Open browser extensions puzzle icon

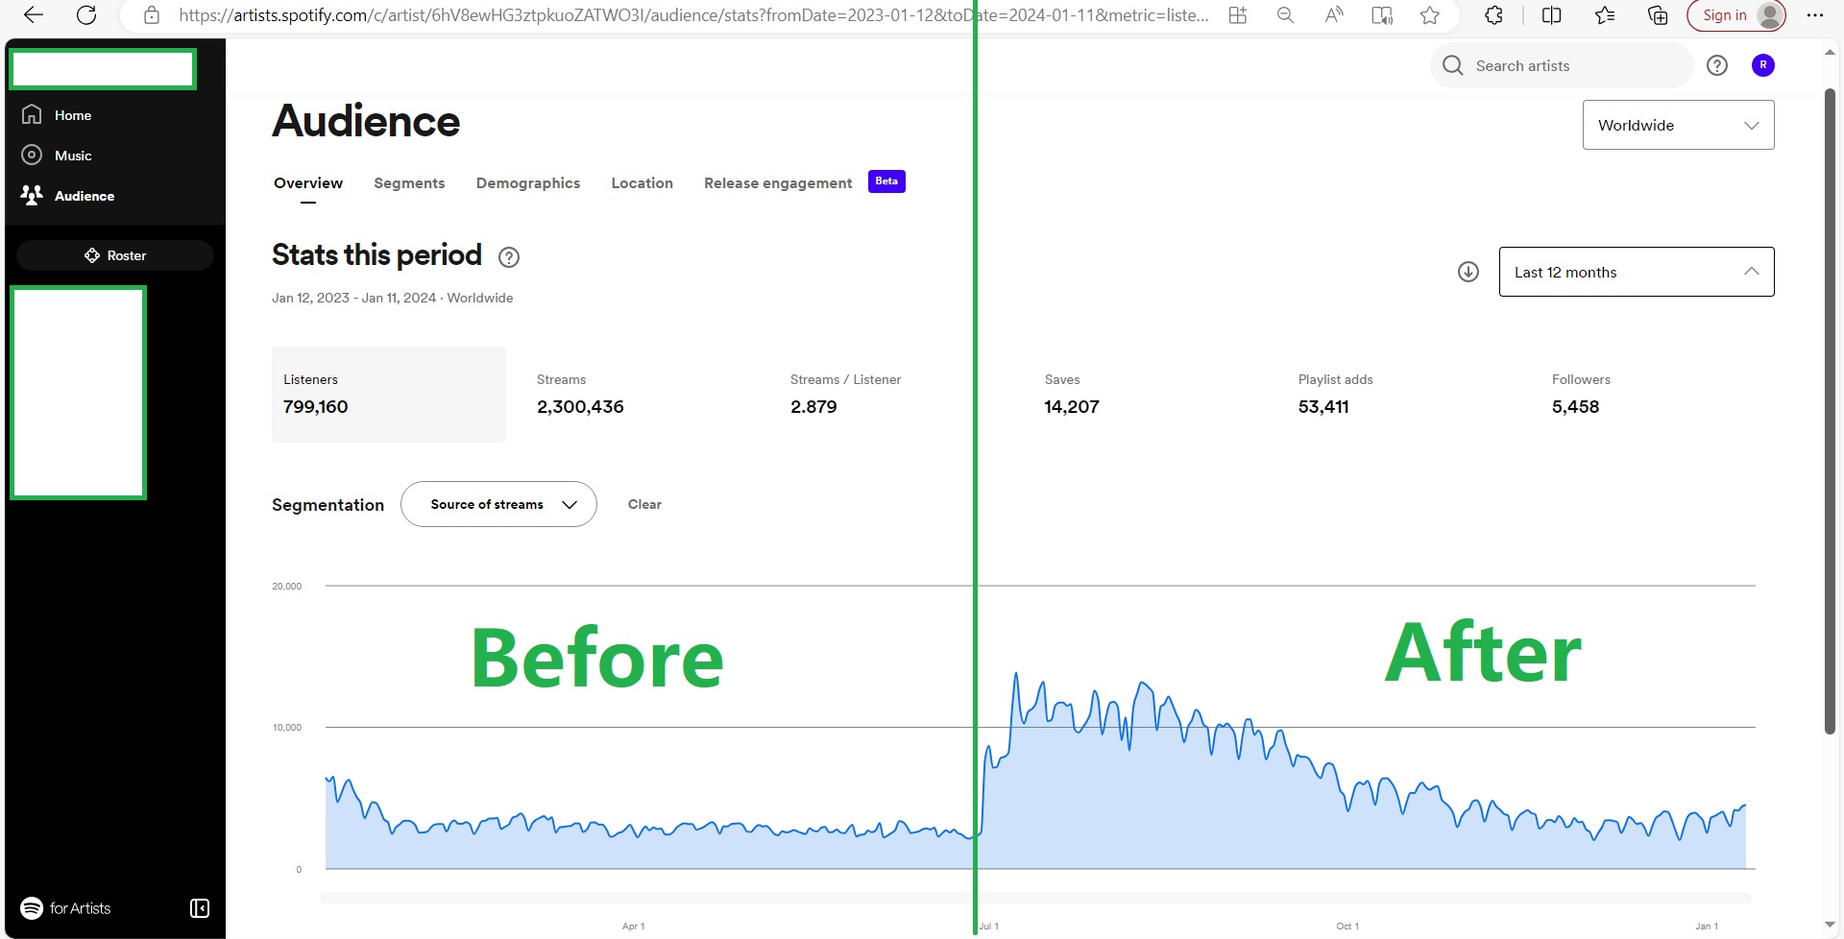[x=1493, y=15]
